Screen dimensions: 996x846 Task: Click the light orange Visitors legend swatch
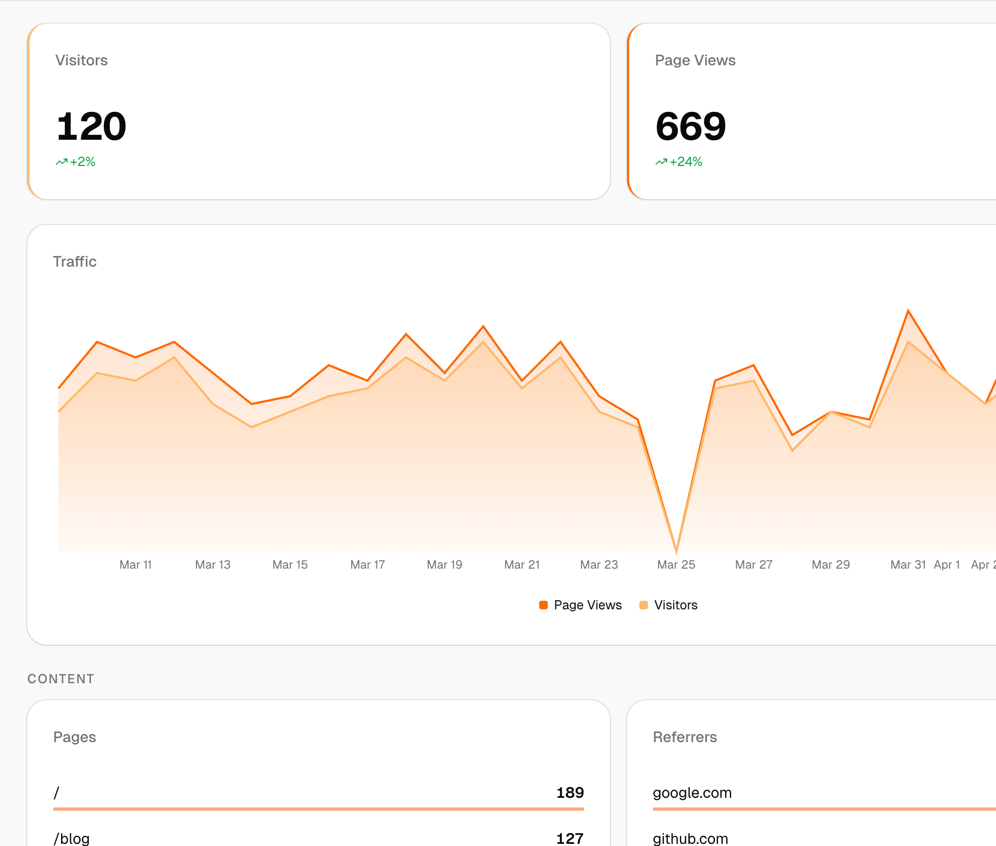click(x=644, y=605)
